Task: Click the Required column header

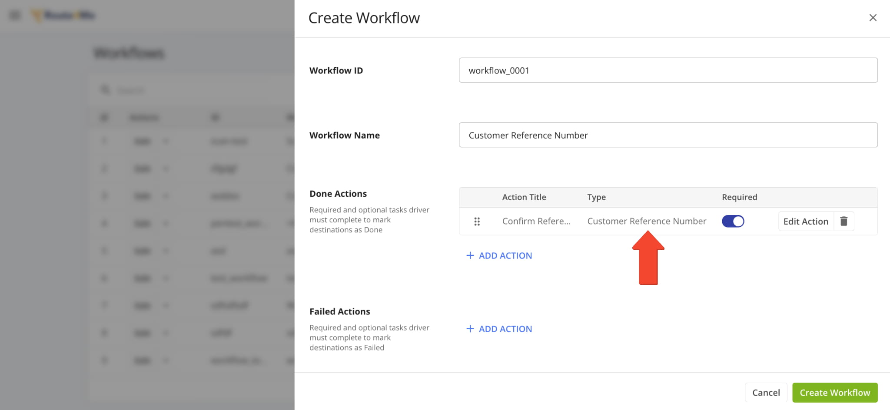Action: 739,197
